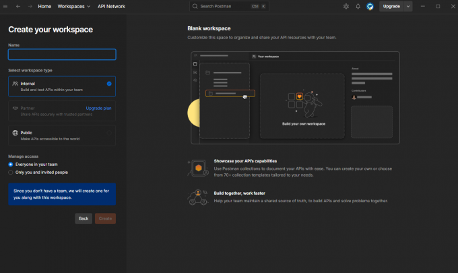
Task: Click the Partner handshake icon
Action: (x=15, y=108)
